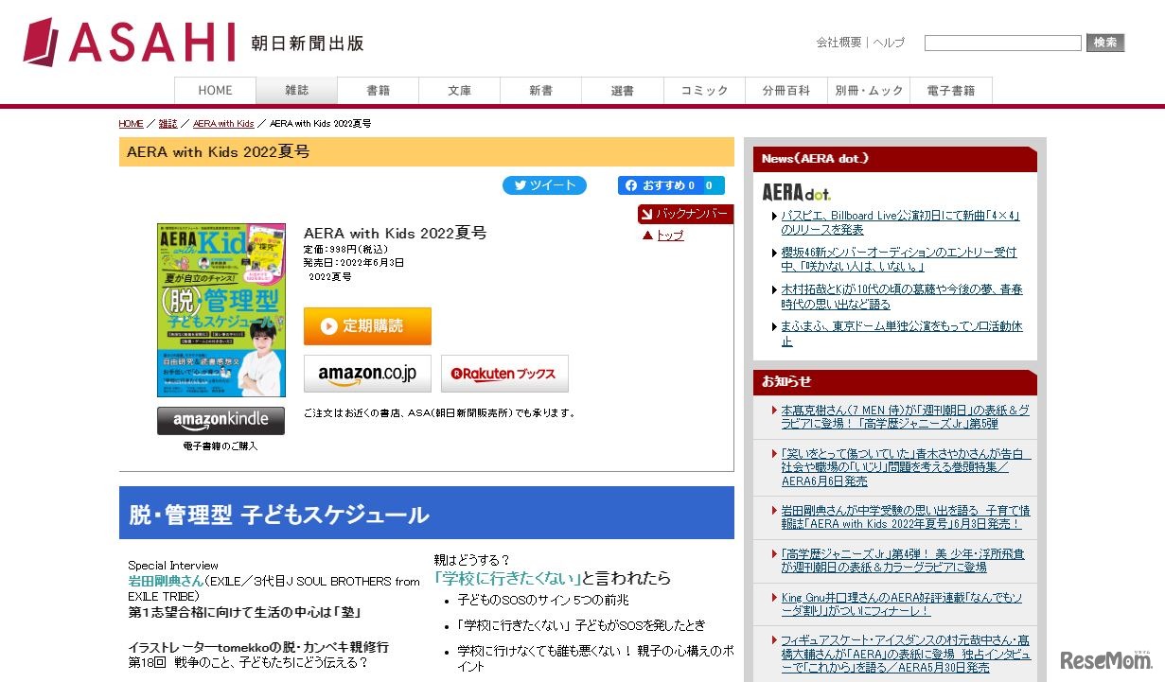Open the Rakuten Books button

(504, 374)
